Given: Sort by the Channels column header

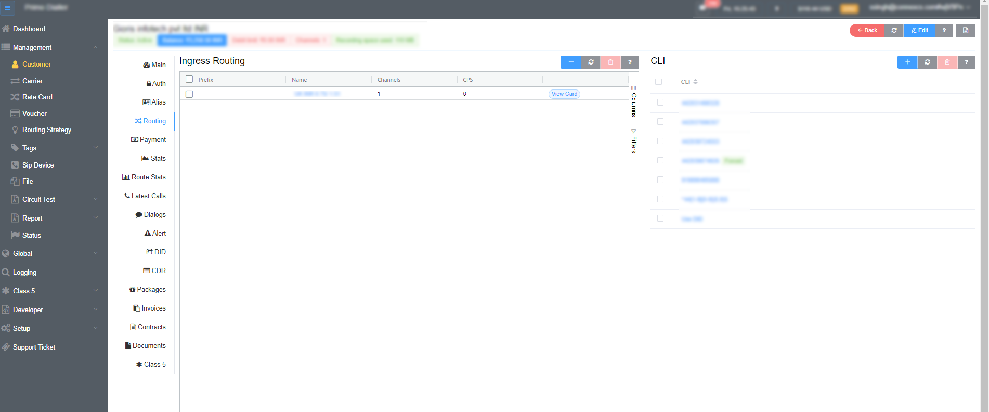Looking at the screenshot, I should pos(389,80).
